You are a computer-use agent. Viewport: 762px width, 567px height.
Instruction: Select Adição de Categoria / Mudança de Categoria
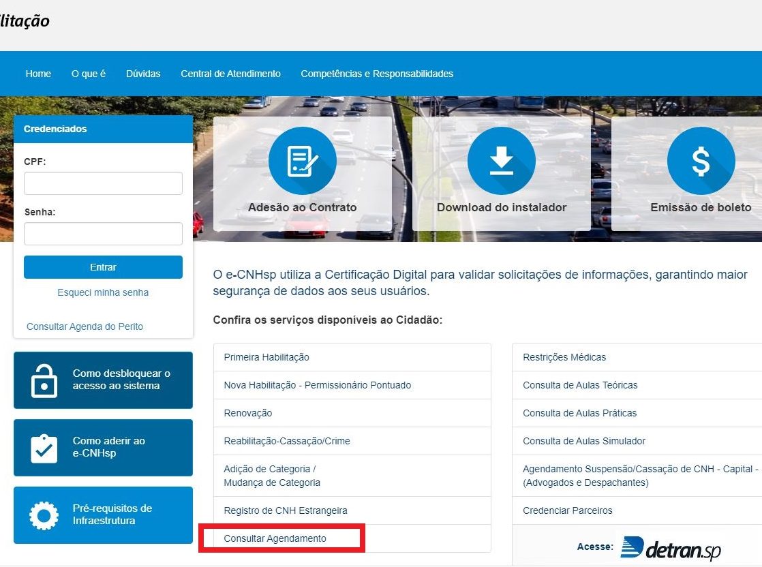click(352, 476)
